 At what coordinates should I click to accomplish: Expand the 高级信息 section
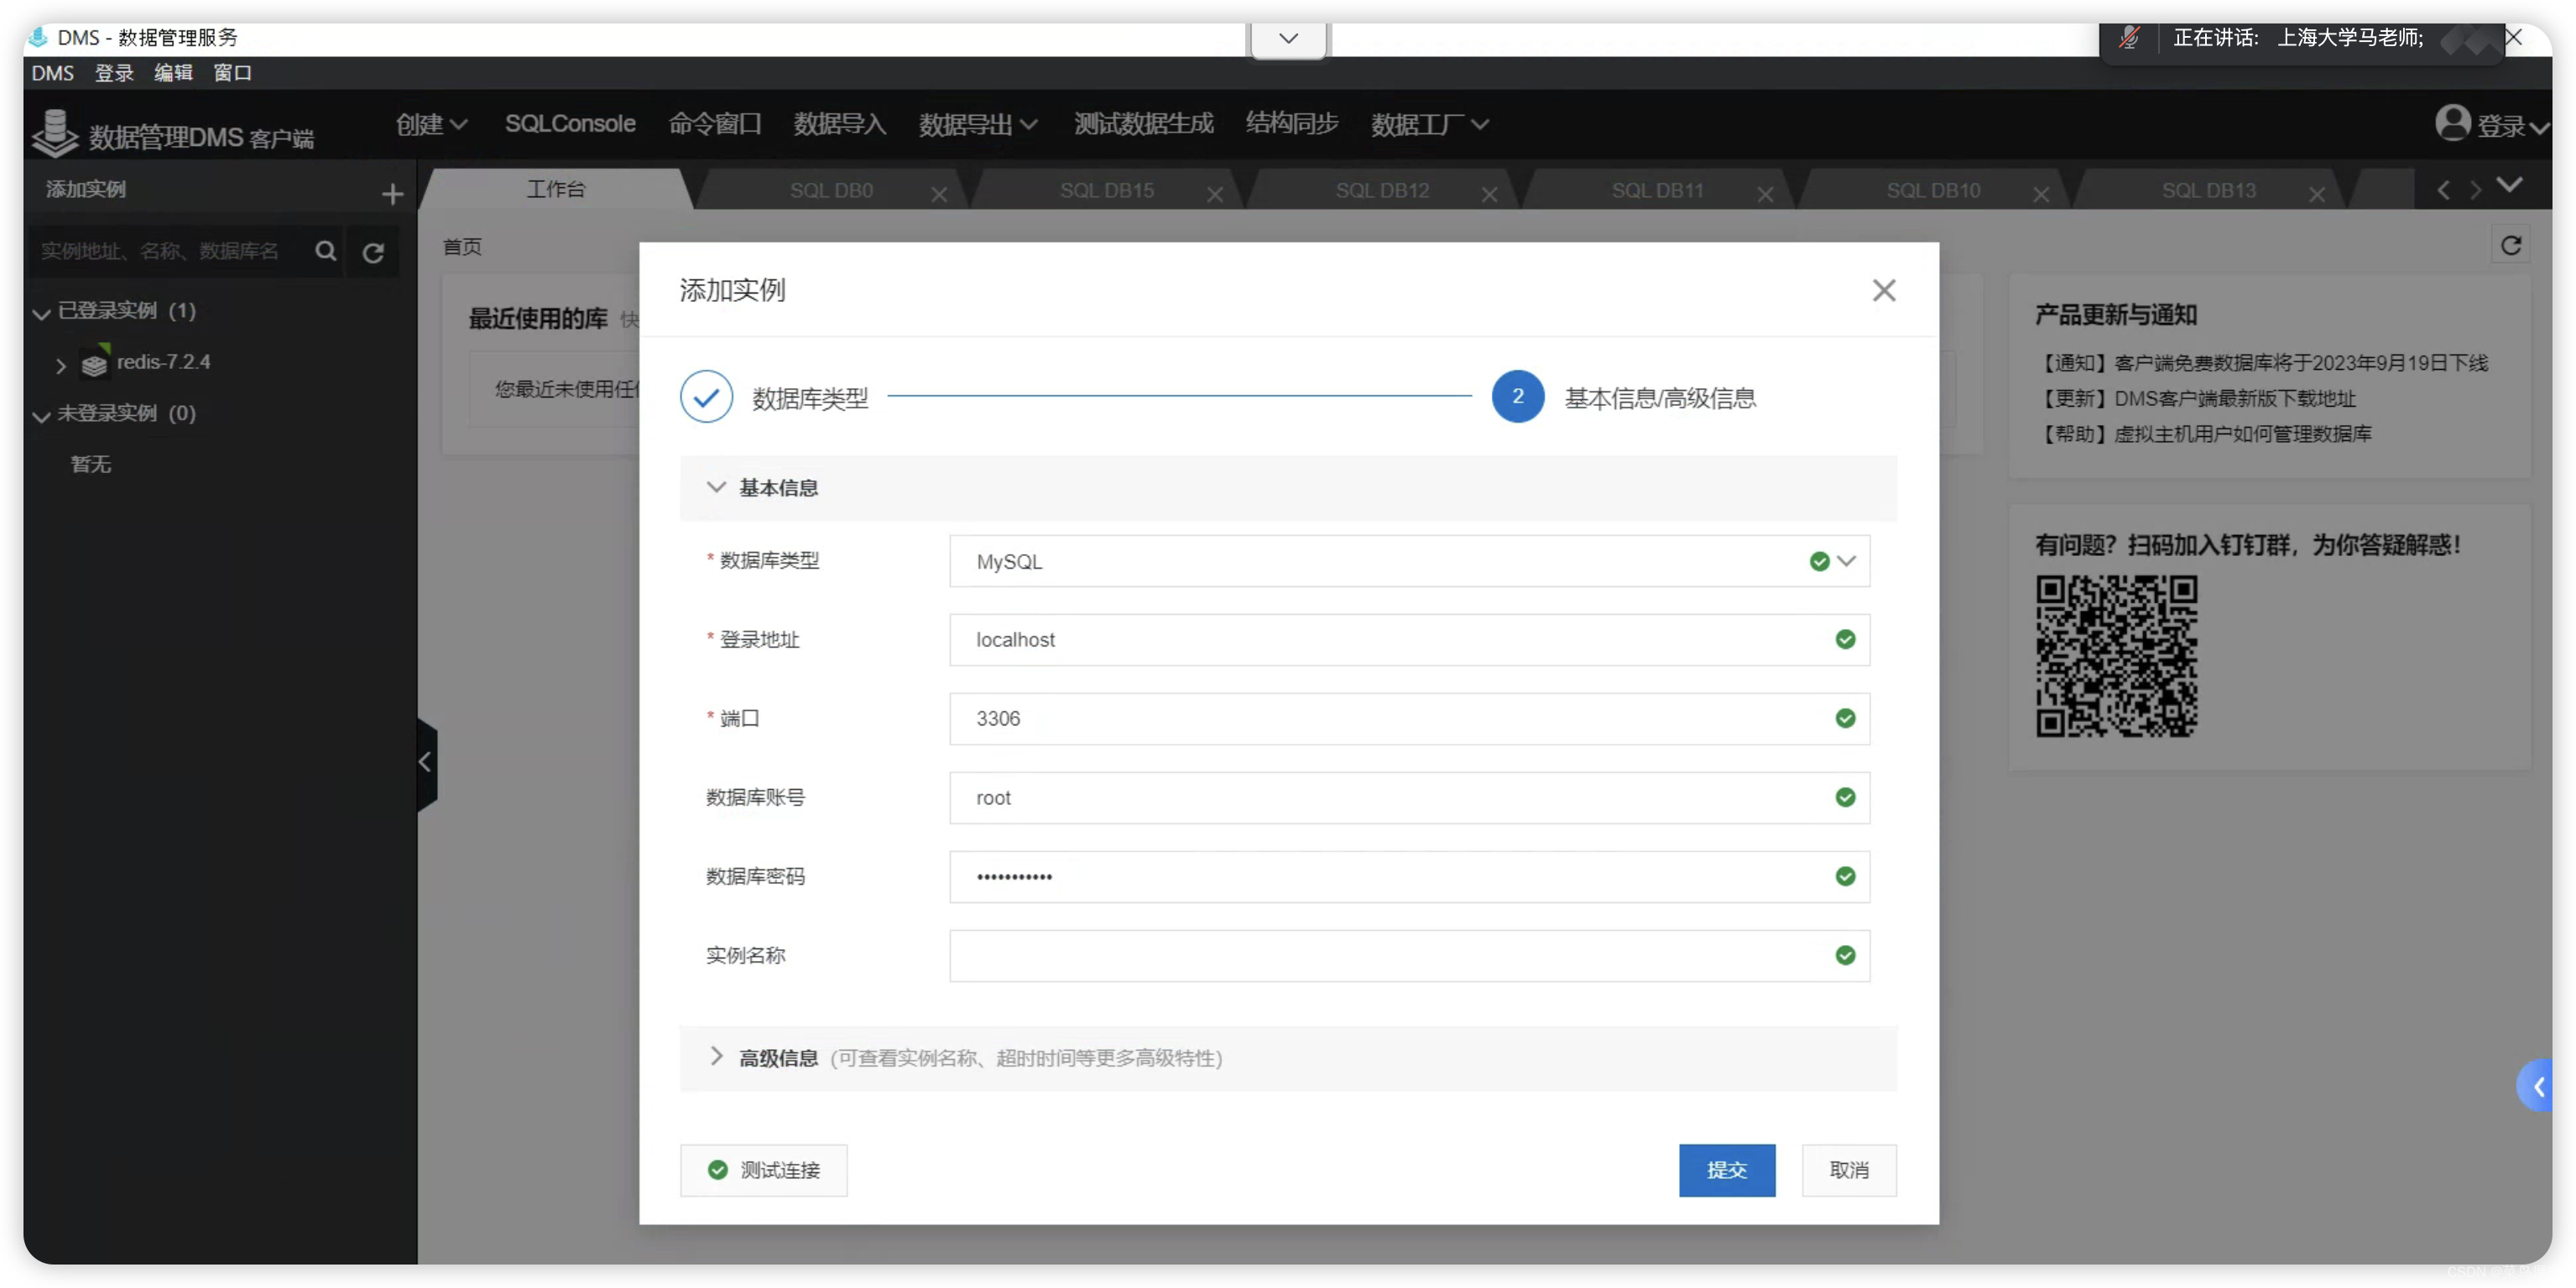point(716,1057)
